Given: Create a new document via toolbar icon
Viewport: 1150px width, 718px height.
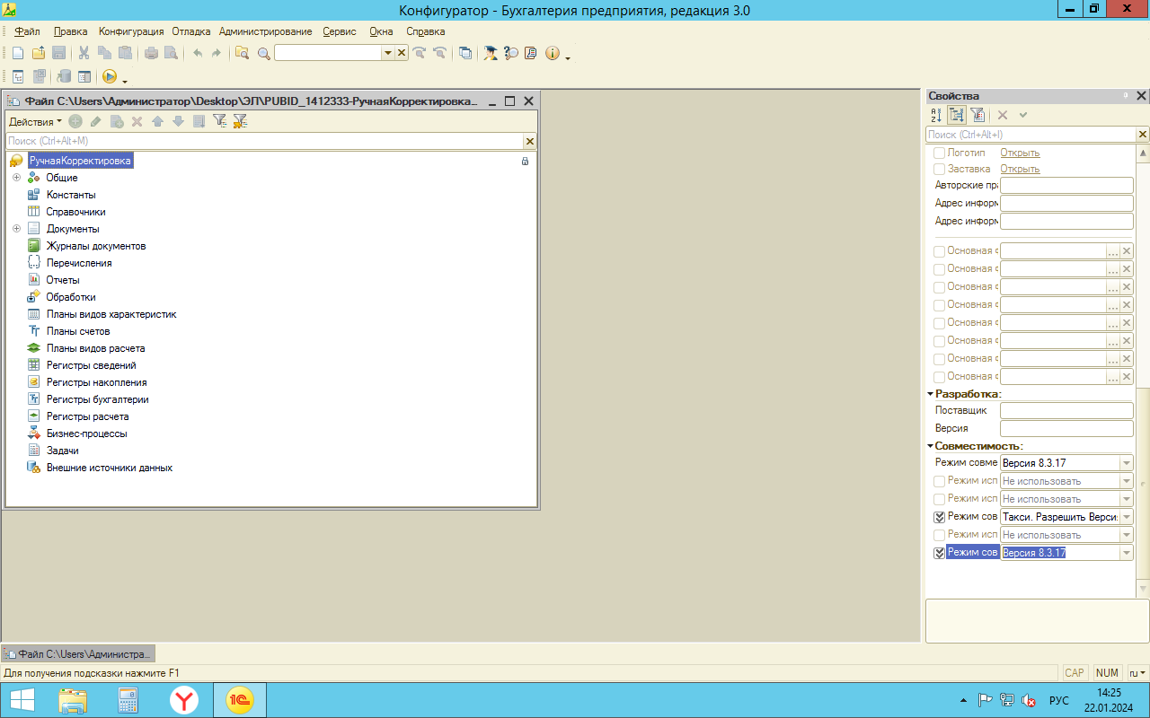Looking at the screenshot, I should click(x=17, y=53).
